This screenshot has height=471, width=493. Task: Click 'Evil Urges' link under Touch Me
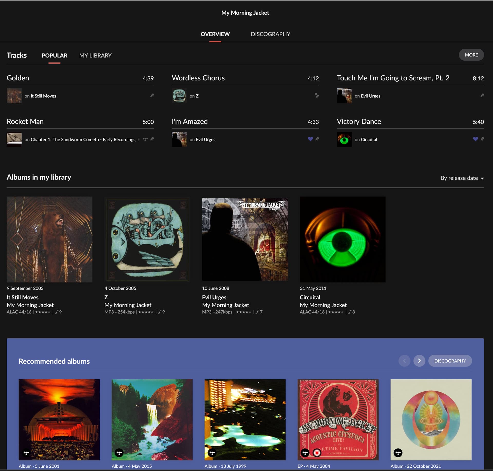click(371, 96)
